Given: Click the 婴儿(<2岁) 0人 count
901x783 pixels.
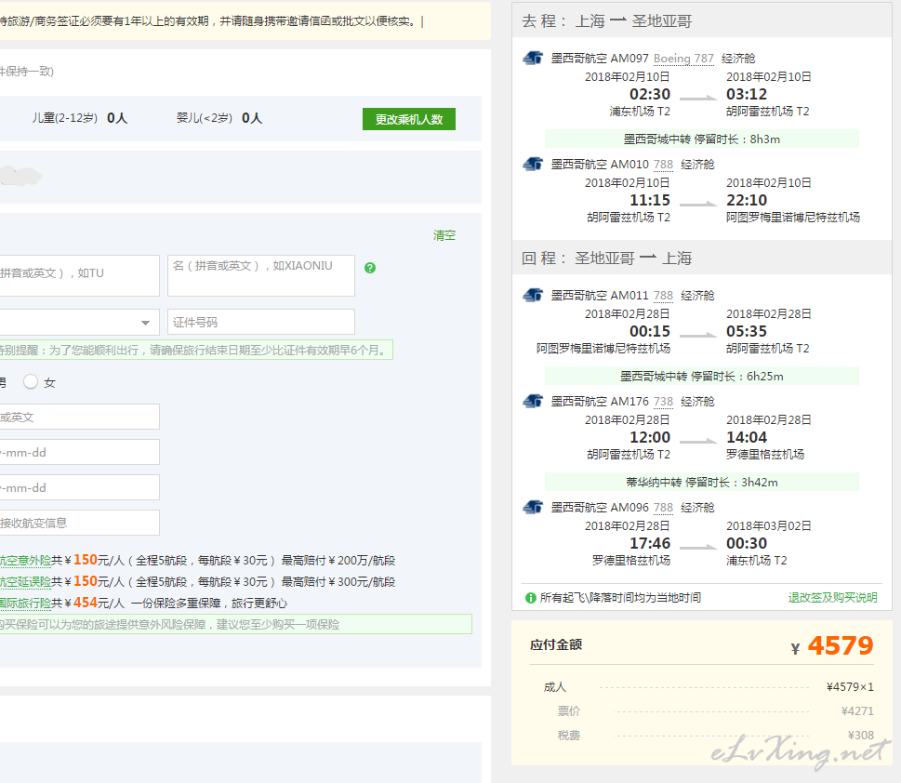Looking at the screenshot, I should pos(219,118).
